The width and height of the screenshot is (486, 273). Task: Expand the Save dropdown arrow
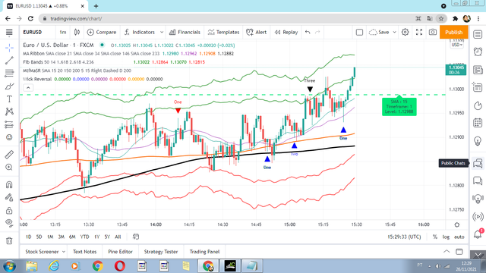[395, 32]
